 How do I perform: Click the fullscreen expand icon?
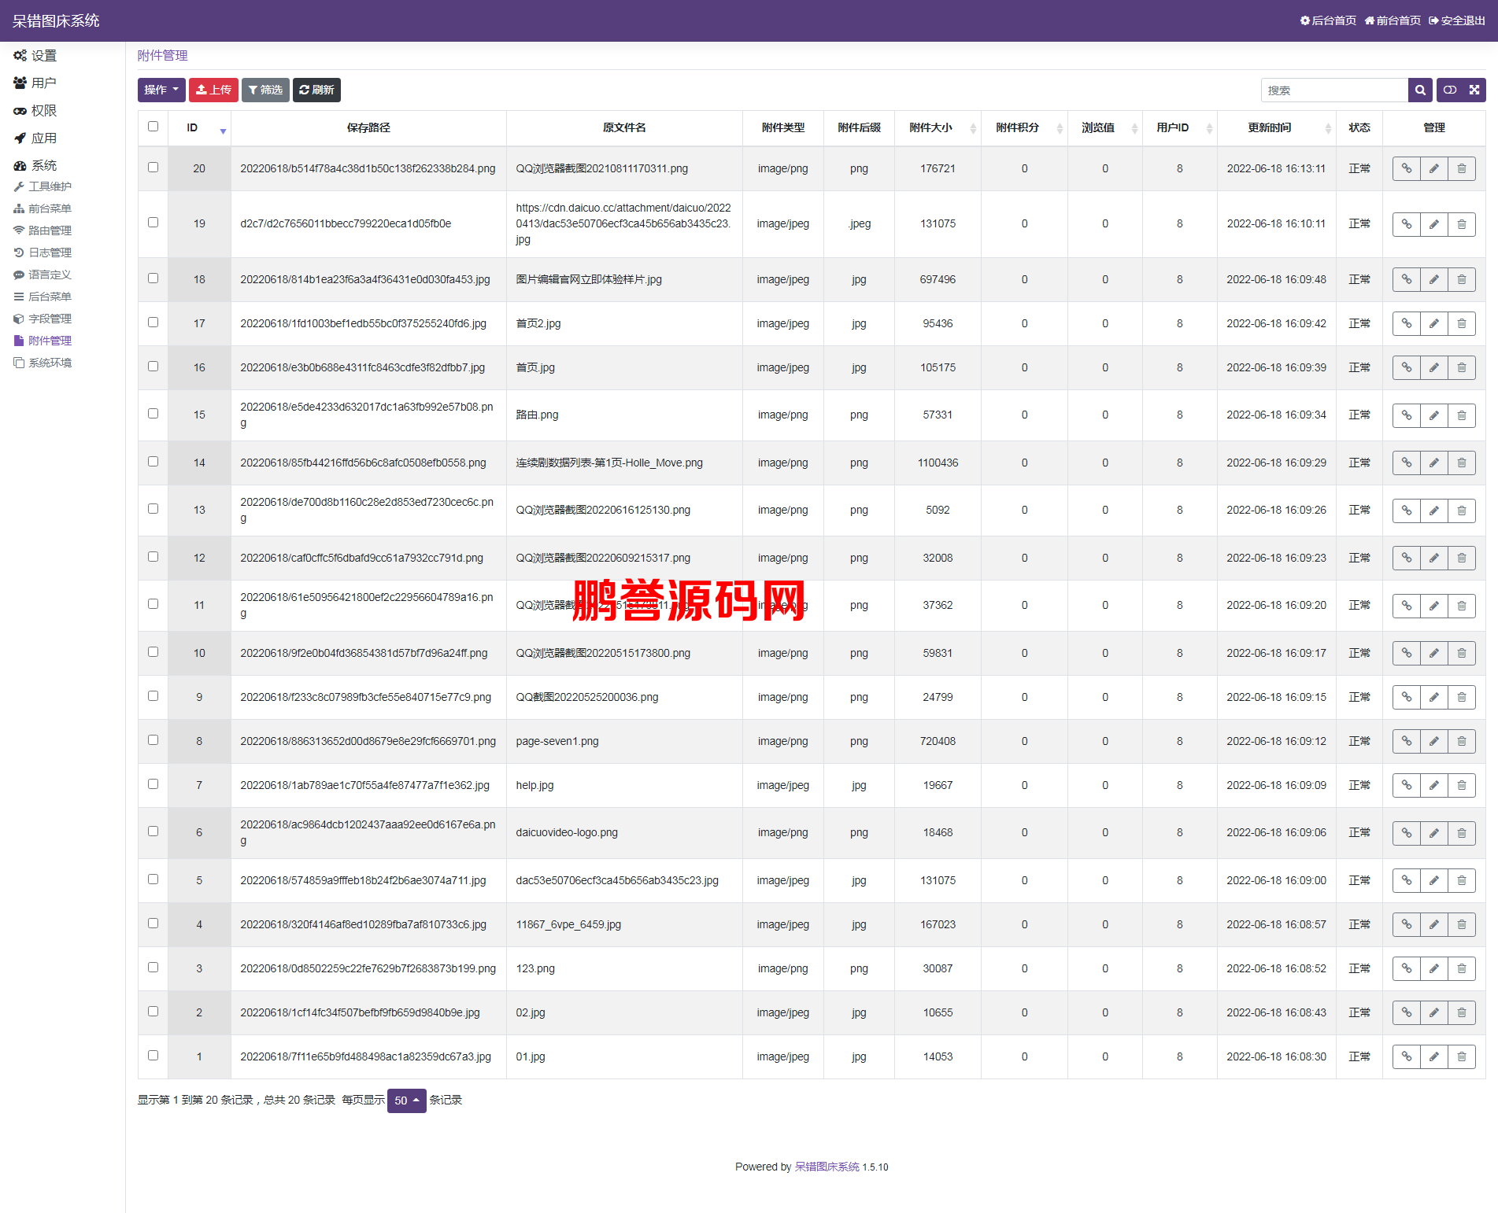(x=1474, y=90)
